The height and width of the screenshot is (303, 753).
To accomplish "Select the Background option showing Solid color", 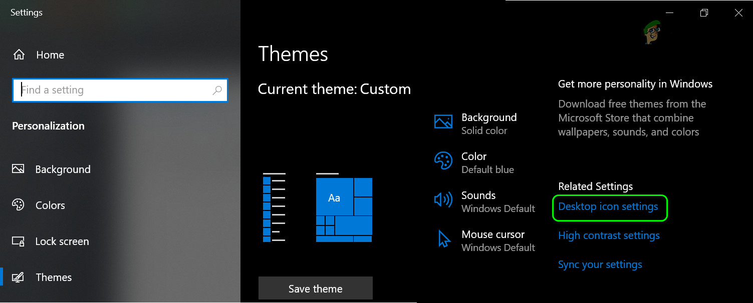I will 488,123.
